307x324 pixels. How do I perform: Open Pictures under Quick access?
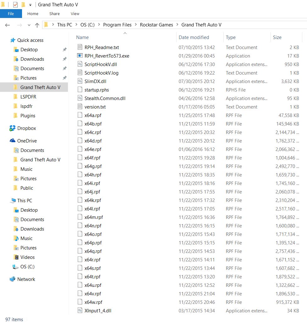[28, 78]
